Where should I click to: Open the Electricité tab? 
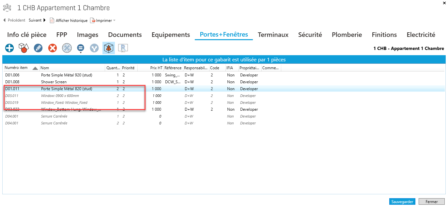[x=421, y=35]
